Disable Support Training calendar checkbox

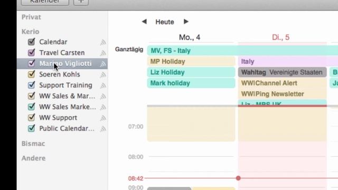32,85
